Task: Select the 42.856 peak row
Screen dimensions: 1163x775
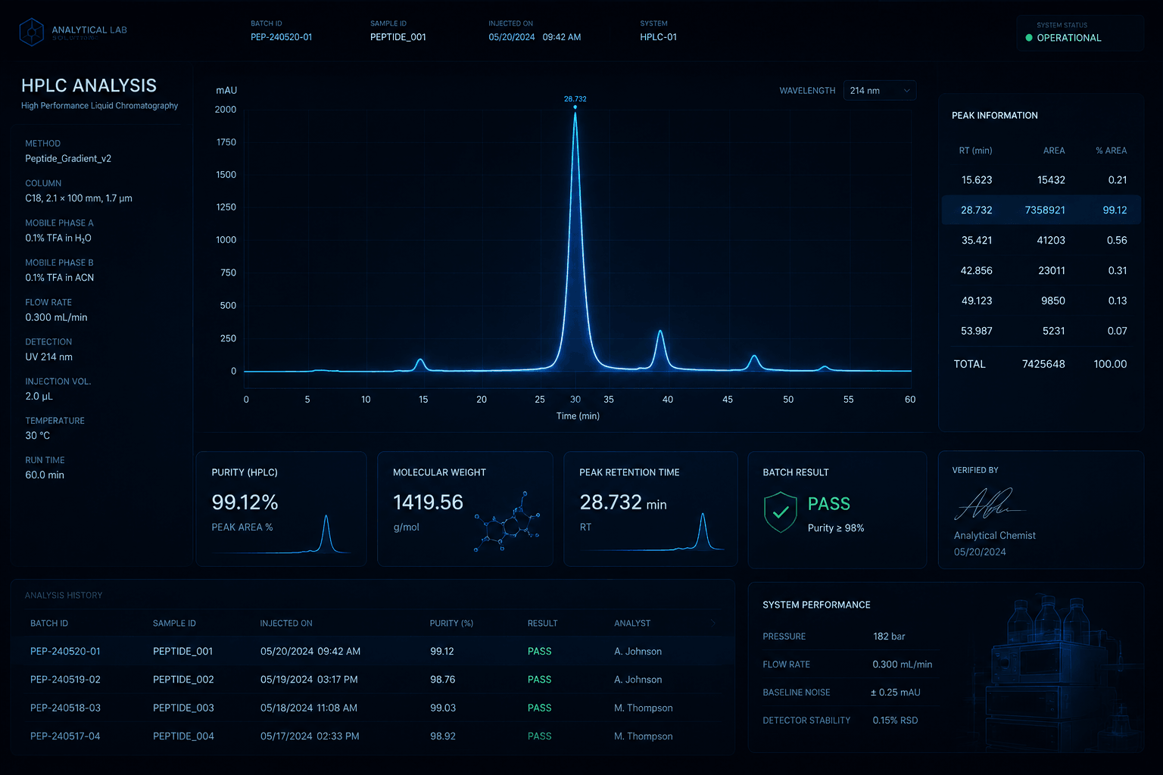Action: (1041, 271)
